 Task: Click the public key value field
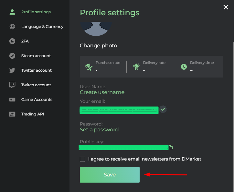point(123,147)
